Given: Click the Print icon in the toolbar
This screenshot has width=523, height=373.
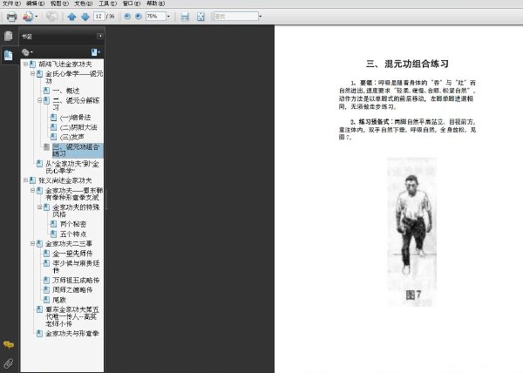Looking at the screenshot, I should [11, 17].
